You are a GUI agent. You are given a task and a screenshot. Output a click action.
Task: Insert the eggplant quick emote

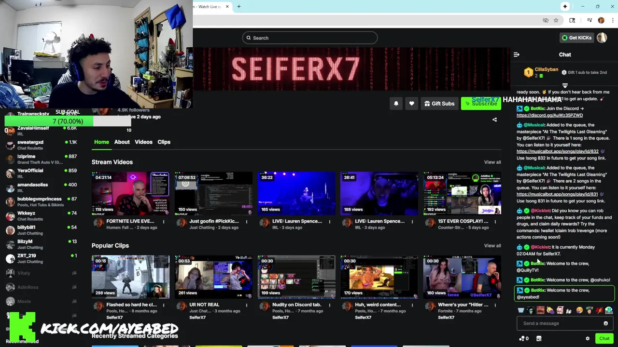click(550, 310)
